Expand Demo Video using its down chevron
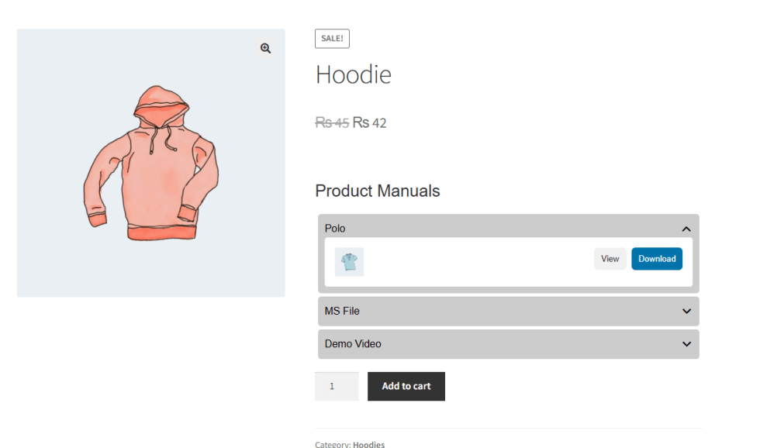760x448 pixels. (x=686, y=344)
